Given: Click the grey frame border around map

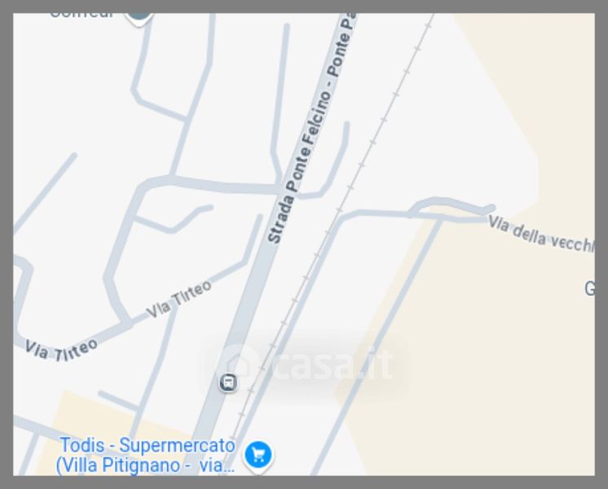Looking at the screenshot, I should (x=304, y=7).
